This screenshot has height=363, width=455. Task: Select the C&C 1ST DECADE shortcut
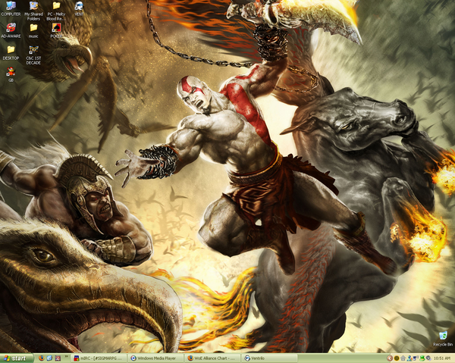[x=33, y=55]
